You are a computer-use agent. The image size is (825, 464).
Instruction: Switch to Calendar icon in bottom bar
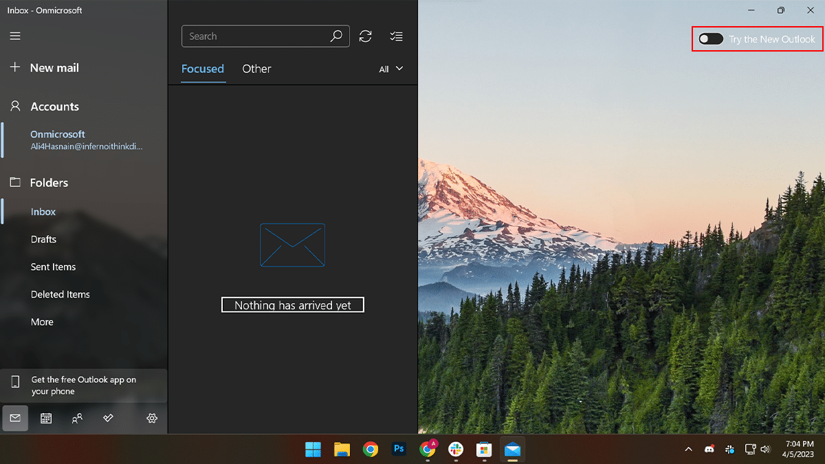coord(46,418)
